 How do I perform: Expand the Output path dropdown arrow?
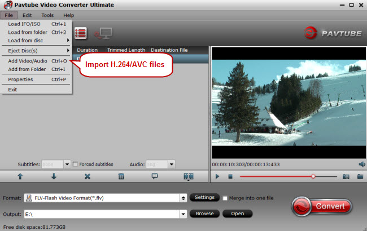pos(183,214)
